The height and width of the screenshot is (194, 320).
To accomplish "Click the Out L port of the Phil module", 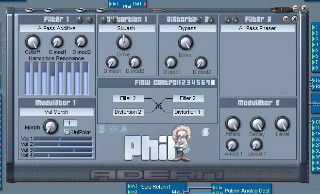I will click(145, 4).
